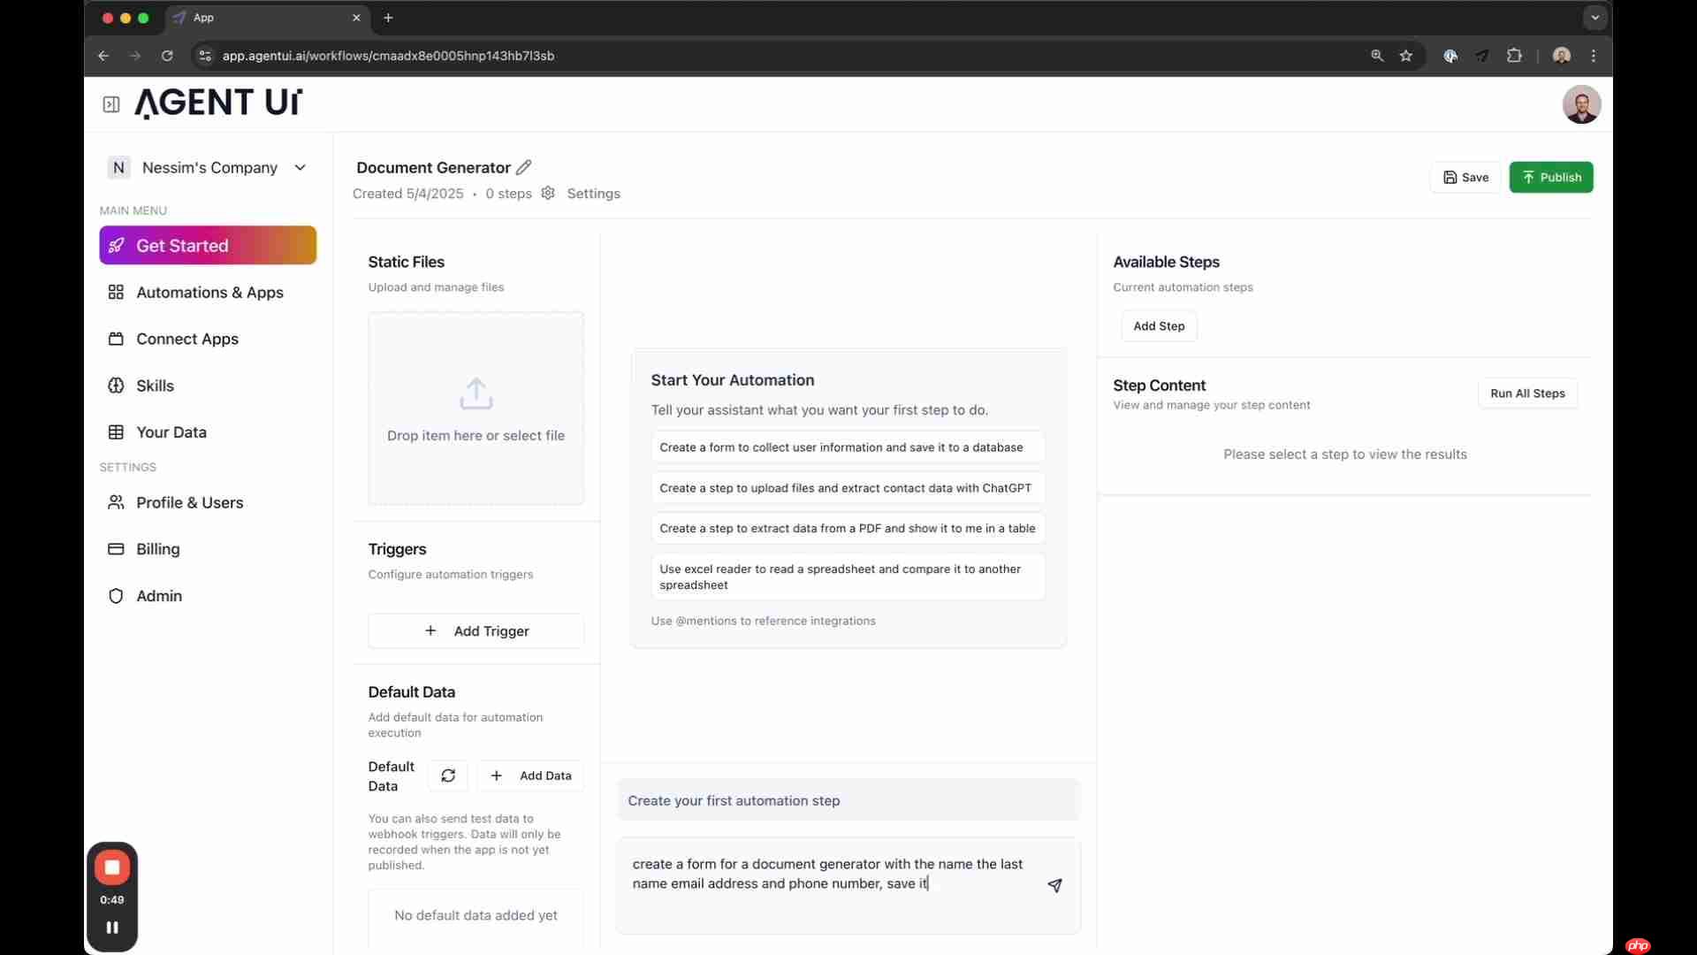
Task: Go back in browser
Action: click(103, 56)
